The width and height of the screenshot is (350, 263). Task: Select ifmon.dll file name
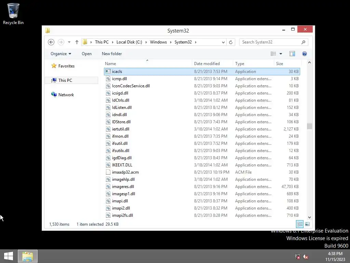[120, 136]
